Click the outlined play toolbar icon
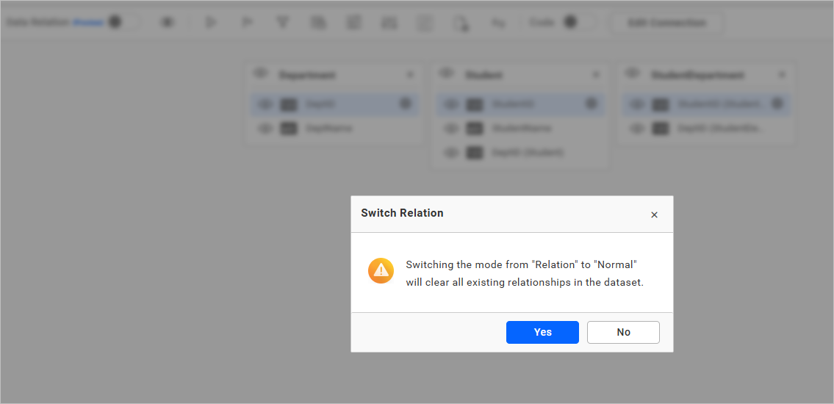Screen dimensions: 834x404 (211, 23)
